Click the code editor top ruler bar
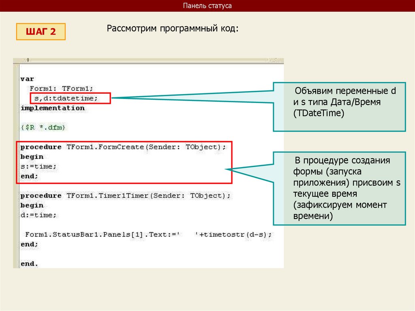The height and width of the screenshot is (311, 415). [148, 61]
